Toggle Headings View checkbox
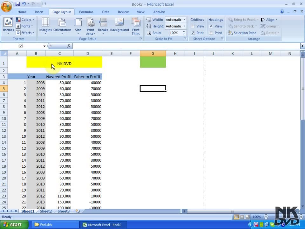The width and height of the screenshot is (305, 229). pyautogui.click(x=211, y=26)
